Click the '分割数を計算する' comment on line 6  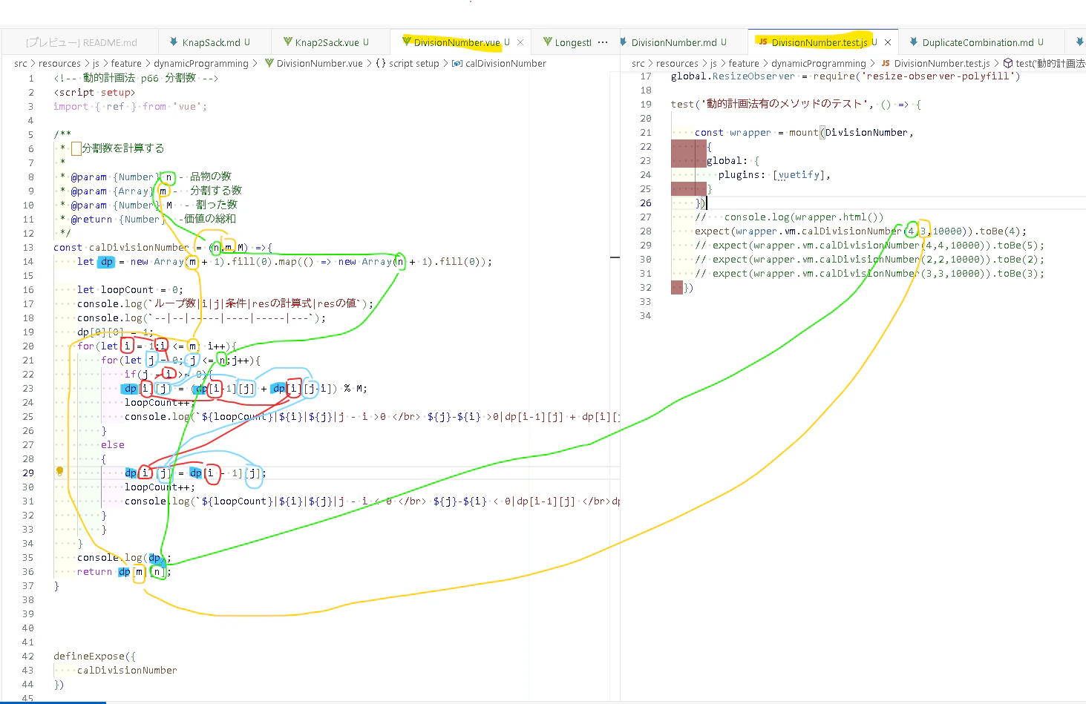pyautogui.click(x=123, y=148)
